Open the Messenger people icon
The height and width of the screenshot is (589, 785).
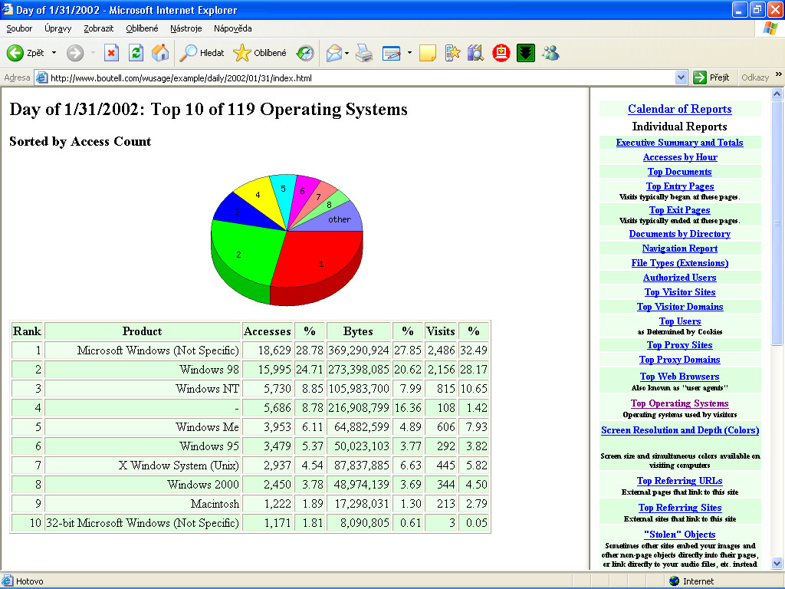(x=550, y=53)
